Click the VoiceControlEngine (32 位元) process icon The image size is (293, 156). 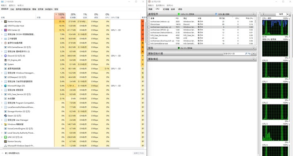pyautogui.click(x=5, y=128)
